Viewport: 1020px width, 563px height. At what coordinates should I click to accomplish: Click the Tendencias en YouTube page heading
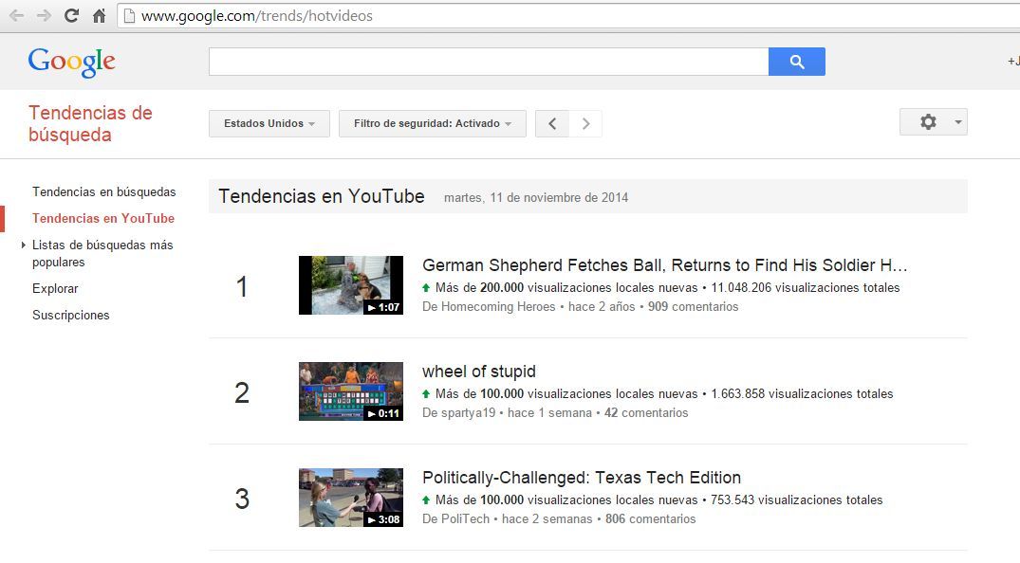(x=322, y=196)
